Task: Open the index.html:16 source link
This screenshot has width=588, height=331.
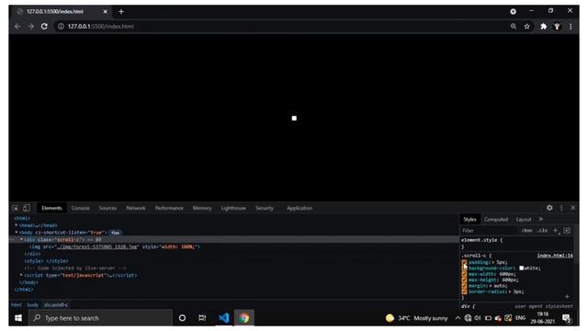Action: 555,256
